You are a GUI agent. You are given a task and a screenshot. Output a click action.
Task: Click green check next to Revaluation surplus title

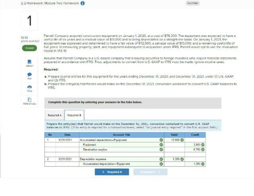[161, 149]
